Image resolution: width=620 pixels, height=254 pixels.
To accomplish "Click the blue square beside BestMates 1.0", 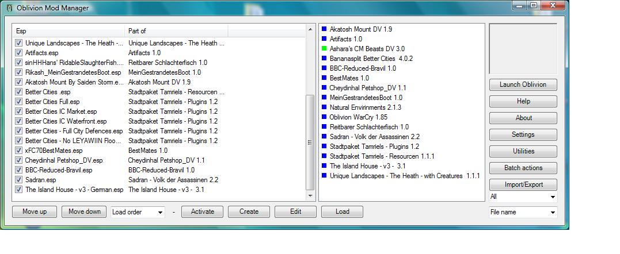I will click(x=324, y=78).
